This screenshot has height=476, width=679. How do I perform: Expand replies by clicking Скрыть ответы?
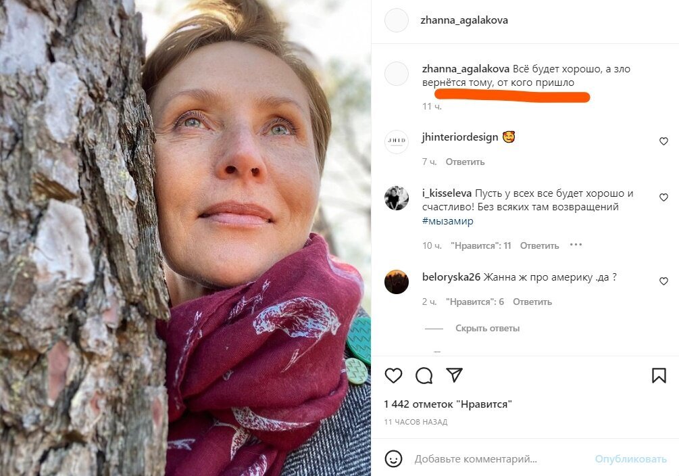click(x=486, y=328)
